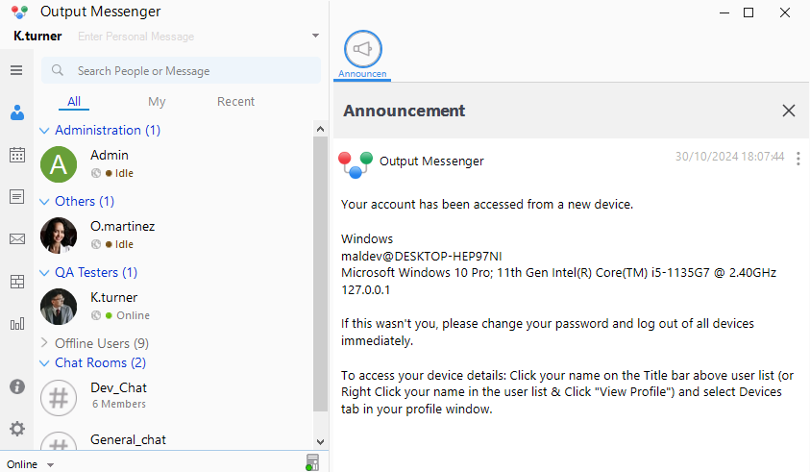Open the notes icon in sidebar
The image size is (810, 472).
point(17,196)
